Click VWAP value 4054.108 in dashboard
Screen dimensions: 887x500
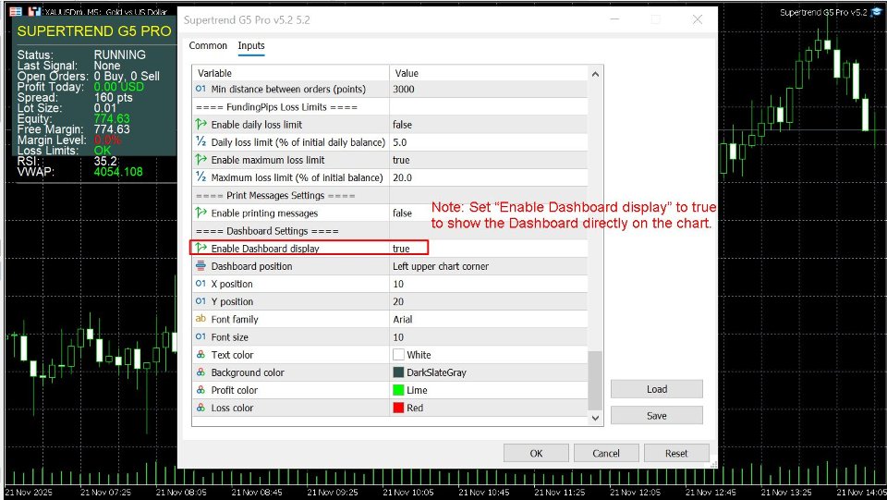point(118,172)
